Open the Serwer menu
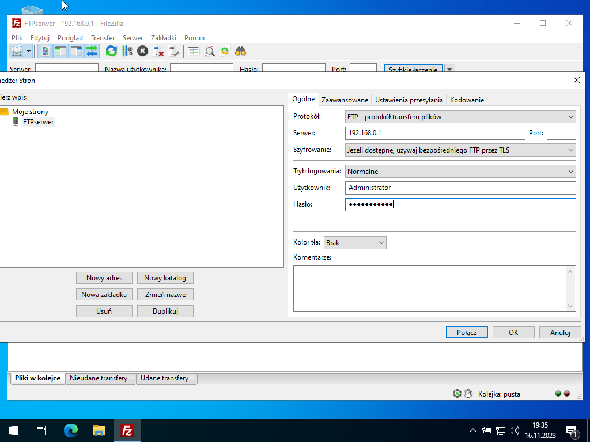Screen dimensions: 590x442 [x=133, y=37]
